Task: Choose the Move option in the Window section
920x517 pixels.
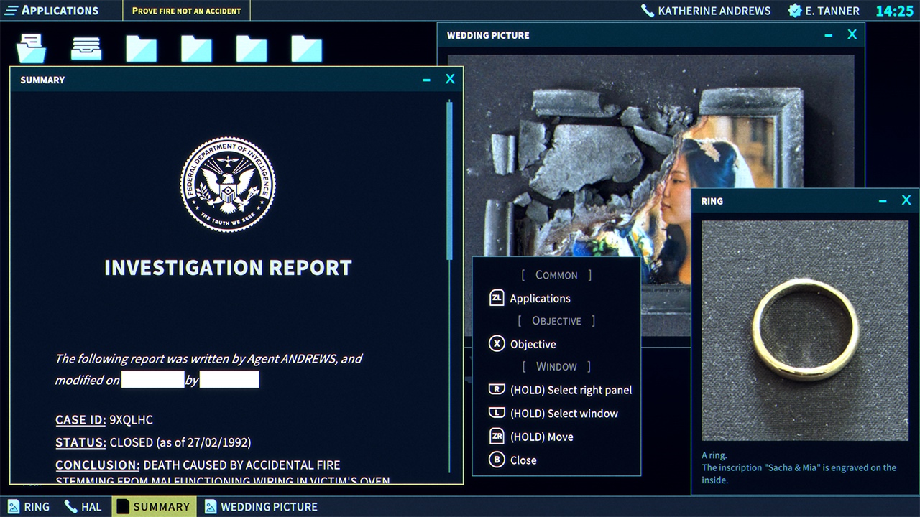Action: [x=544, y=437]
